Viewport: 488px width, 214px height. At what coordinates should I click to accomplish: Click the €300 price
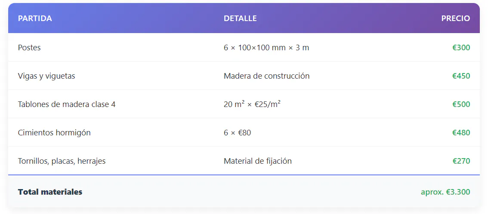(461, 48)
